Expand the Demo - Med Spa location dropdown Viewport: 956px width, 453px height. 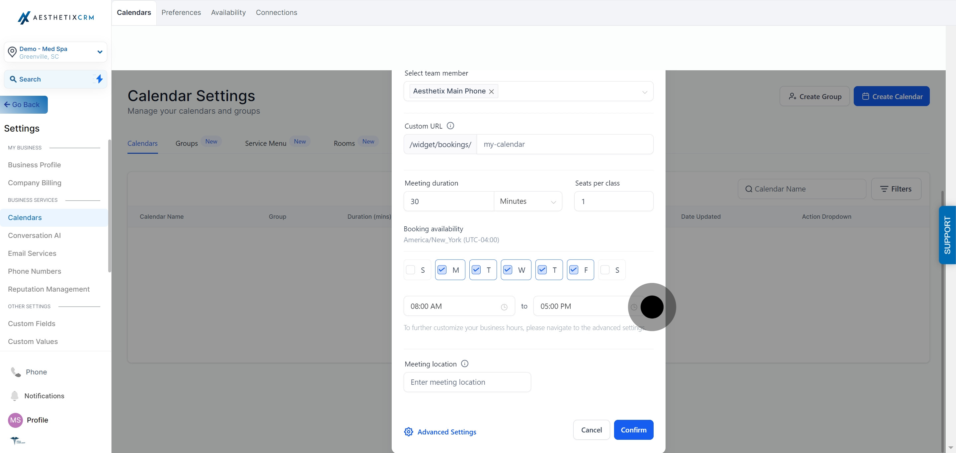(100, 52)
